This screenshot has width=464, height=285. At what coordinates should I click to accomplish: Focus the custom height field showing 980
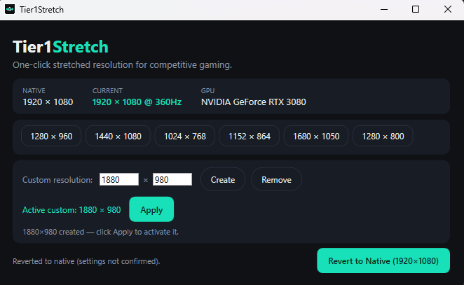(x=172, y=179)
